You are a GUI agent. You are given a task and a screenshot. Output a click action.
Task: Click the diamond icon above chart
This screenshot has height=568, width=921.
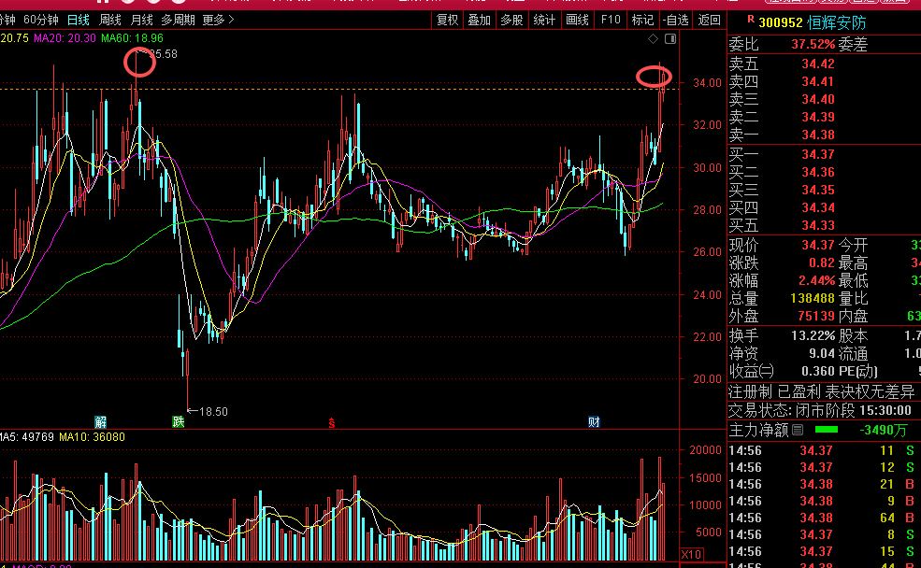pos(654,38)
